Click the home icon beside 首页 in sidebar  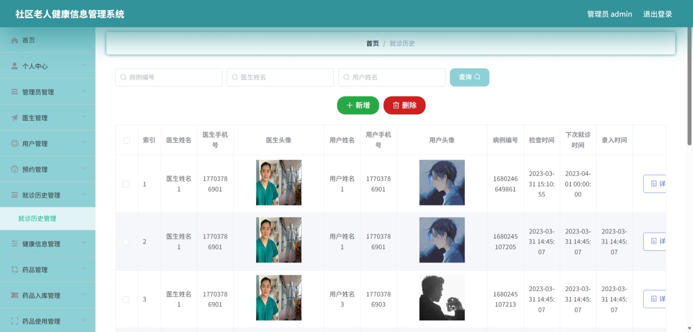[x=15, y=41]
